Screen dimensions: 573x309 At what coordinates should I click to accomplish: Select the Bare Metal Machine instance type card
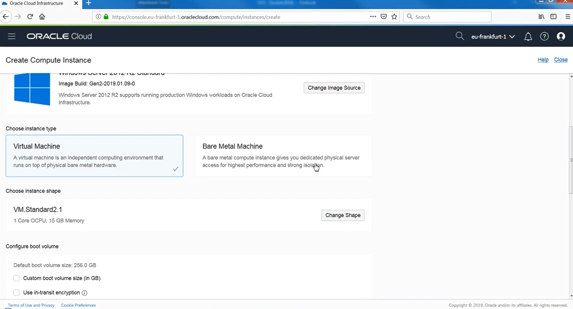283,156
